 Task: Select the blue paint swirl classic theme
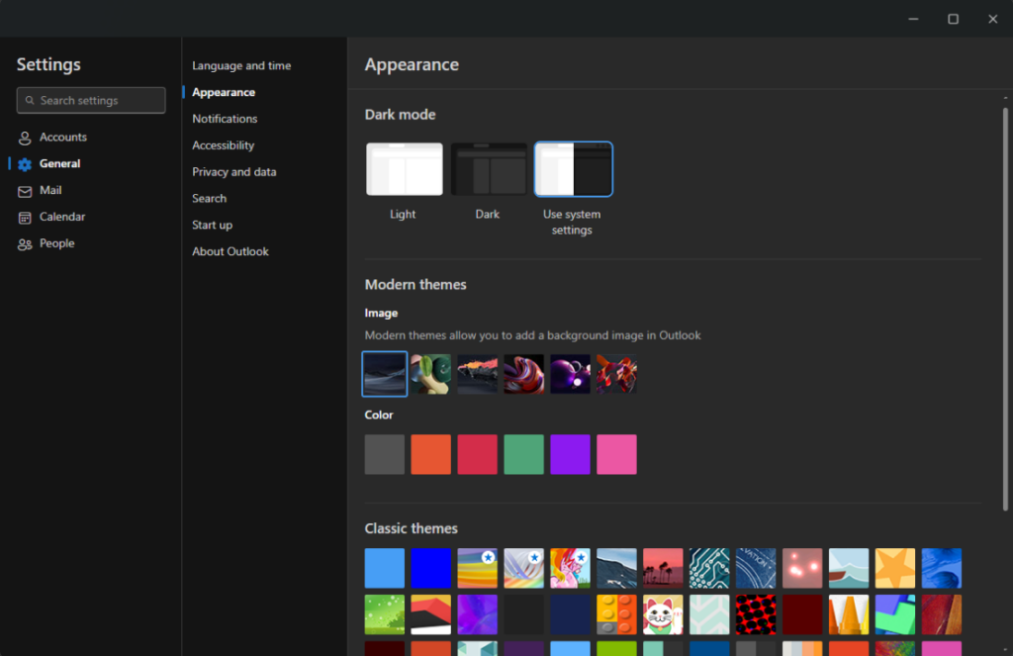point(942,568)
